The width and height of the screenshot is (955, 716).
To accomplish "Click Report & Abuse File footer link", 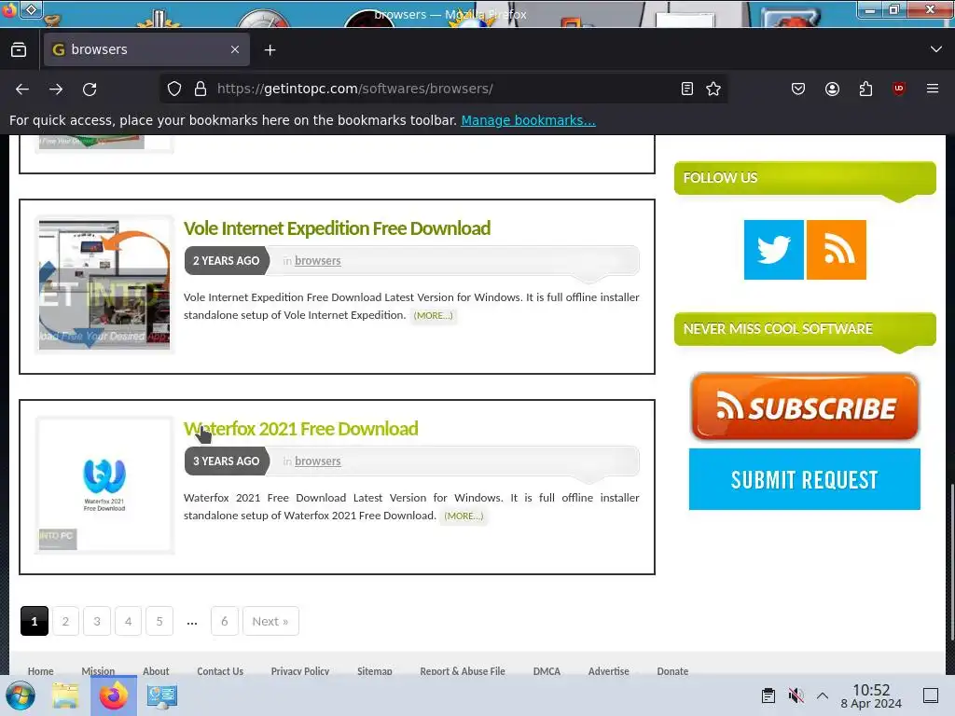I will coord(463,670).
